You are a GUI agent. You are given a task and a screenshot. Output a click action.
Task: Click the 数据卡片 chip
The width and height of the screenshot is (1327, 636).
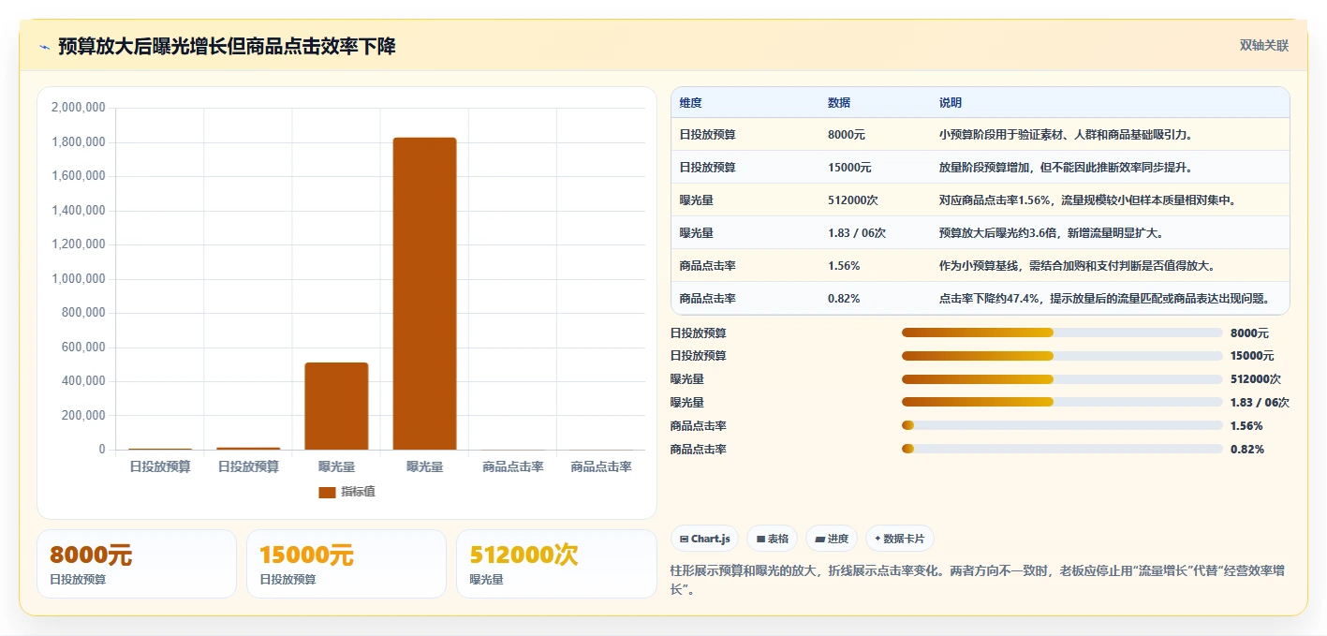click(899, 539)
